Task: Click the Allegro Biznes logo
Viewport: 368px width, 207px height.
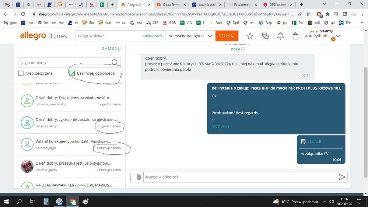Action: coord(43,36)
